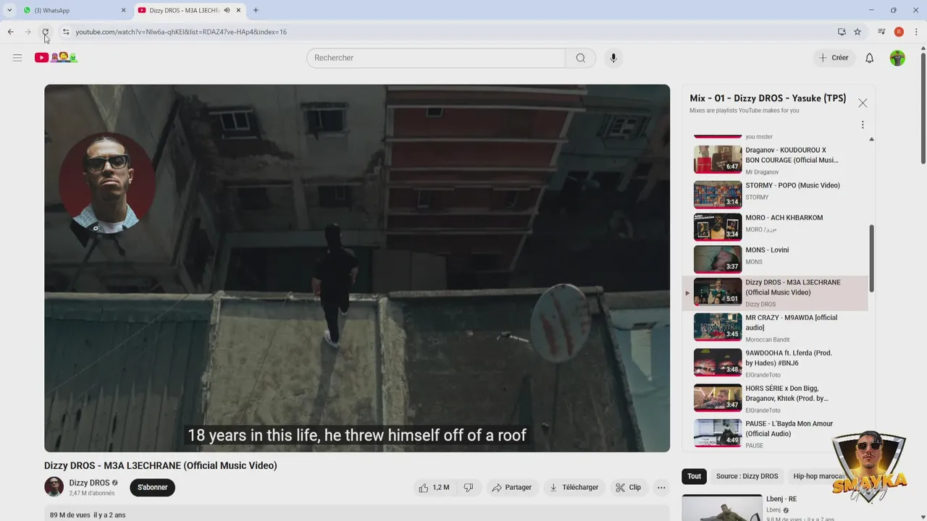Click the video title text
The height and width of the screenshot is (521, 927).
161,465
